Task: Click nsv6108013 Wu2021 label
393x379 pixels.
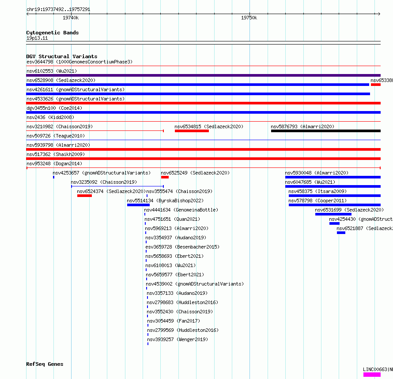Action: tap(171, 265)
